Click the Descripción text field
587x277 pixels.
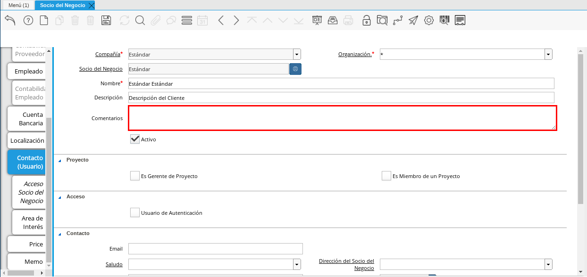tap(341, 98)
